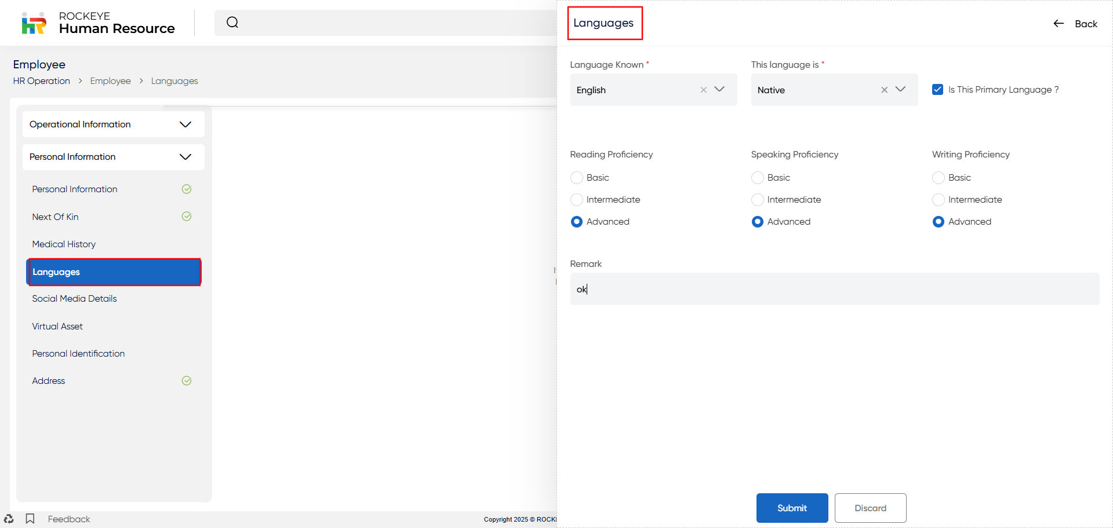Choose Basic Writing Proficiency option
The height and width of the screenshot is (528, 1113).
tap(939, 178)
